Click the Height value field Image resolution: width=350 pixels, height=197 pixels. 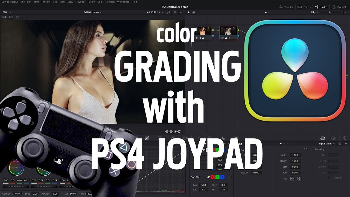295,161
